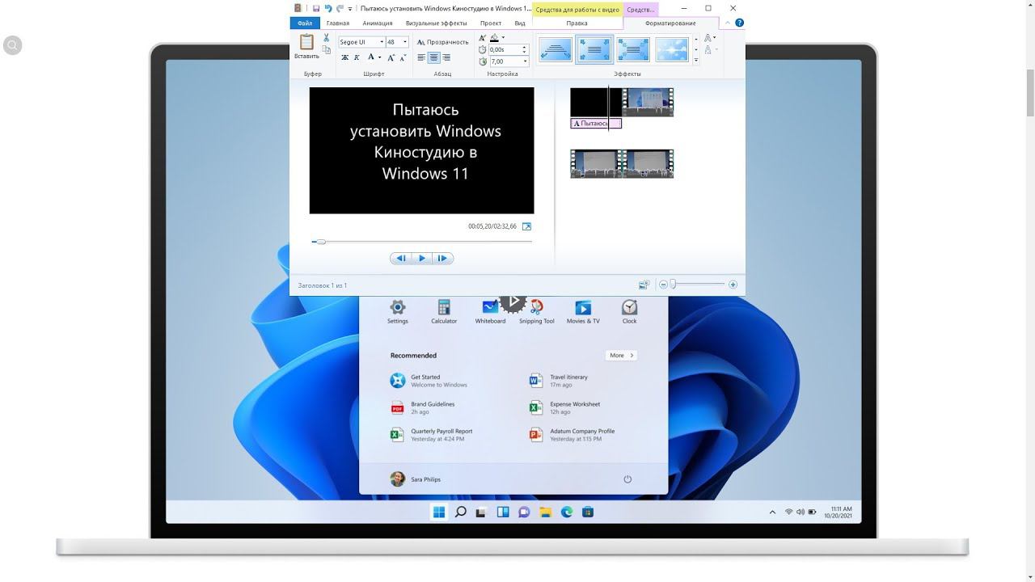Align title text to the left
Screen dimensions: 1035x582
pyautogui.click(x=421, y=57)
